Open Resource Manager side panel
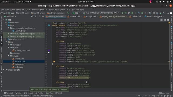 pyautogui.click(x=1, y=25)
